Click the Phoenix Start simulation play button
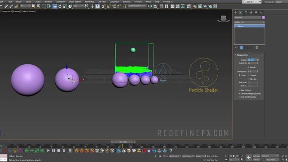 pyautogui.click(x=48, y=151)
